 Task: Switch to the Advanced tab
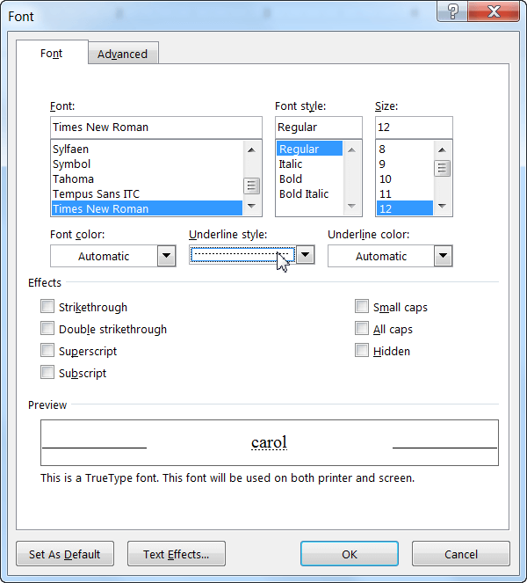point(123,54)
